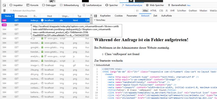217x99 pixels.
Task: Select the ec.js request row
Action: [x=45, y=38]
